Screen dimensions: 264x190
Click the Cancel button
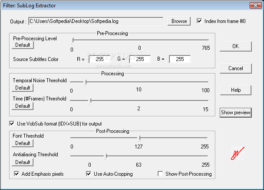click(235, 68)
